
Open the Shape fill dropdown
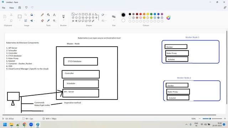click(104, 21)
